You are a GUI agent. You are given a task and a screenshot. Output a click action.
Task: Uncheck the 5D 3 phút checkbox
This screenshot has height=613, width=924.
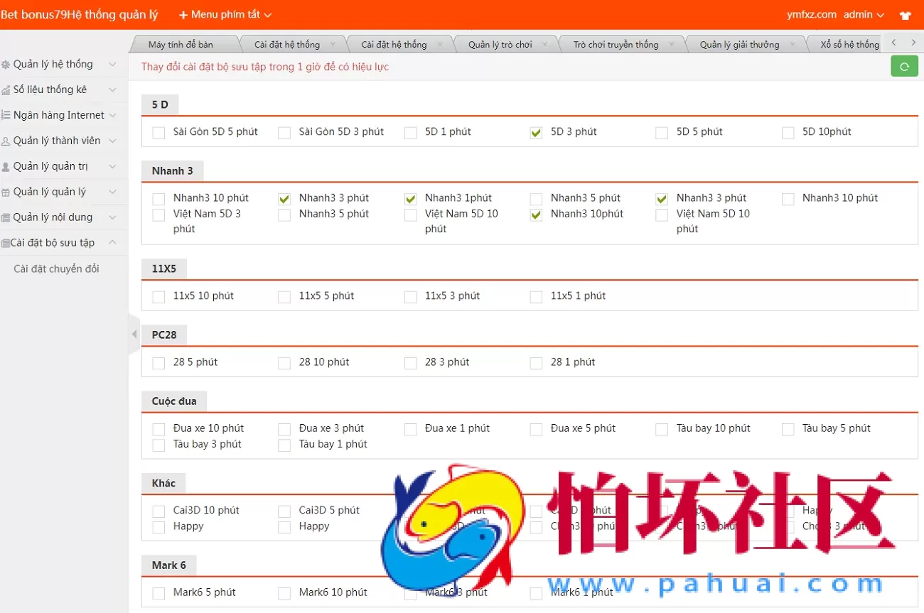[x=535, y=132]
